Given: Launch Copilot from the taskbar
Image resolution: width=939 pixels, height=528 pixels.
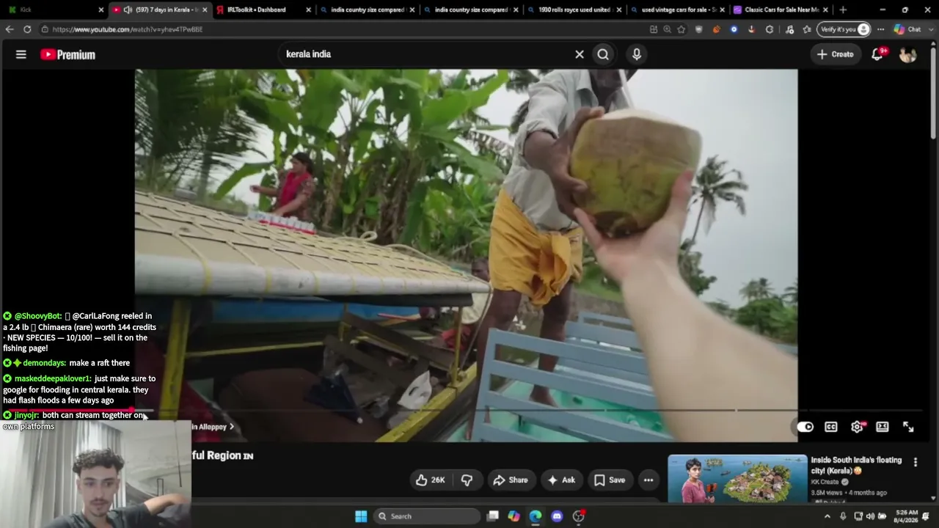Looking at the screenshot, I should coord(514,516).
